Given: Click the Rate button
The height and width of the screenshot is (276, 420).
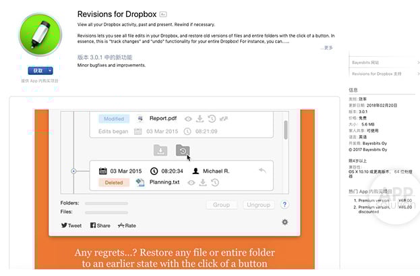Looking at the screenshot, I should point(127,225).
